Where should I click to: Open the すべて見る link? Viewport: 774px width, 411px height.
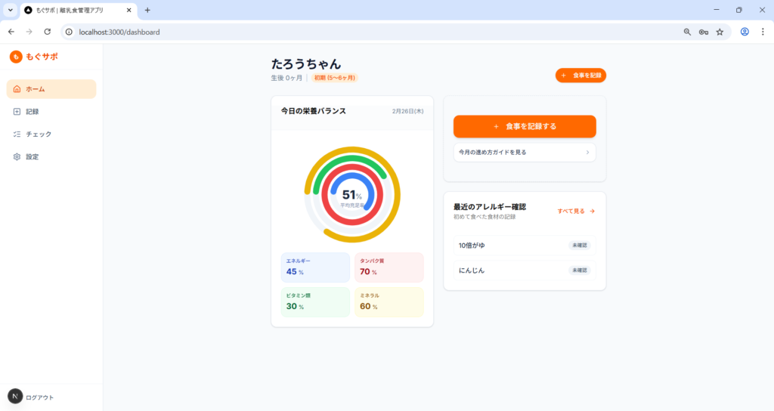click(576, 212)
